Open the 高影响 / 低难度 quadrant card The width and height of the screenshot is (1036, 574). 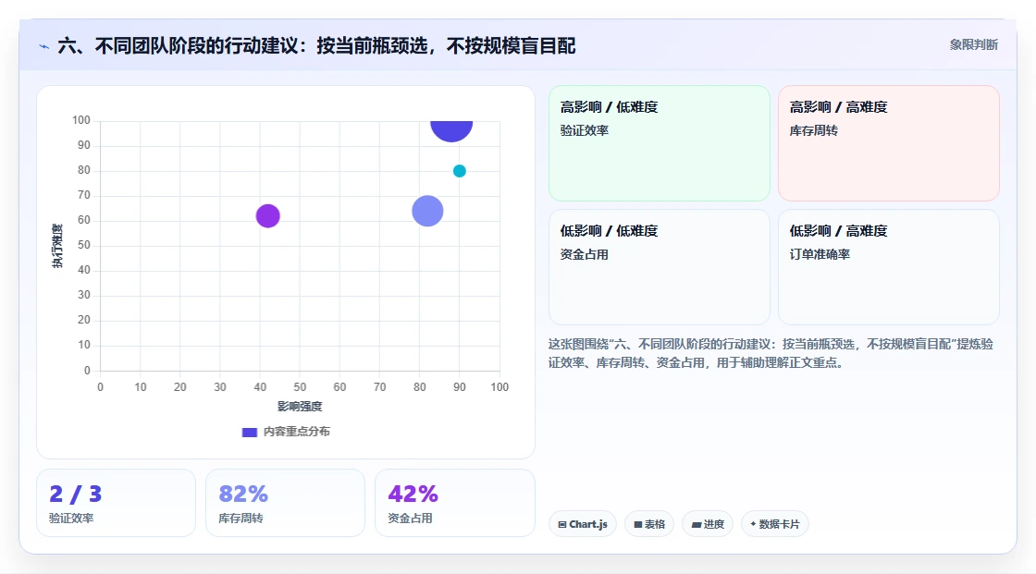tap(660, 143)
